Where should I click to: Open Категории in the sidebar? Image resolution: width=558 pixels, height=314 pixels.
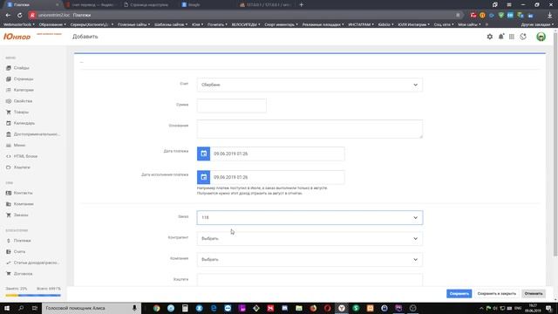tap(24, 90)
